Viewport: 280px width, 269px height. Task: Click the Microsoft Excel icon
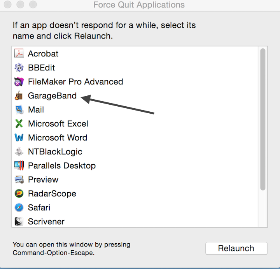click(19, 124)
